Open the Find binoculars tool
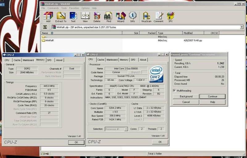Screen dimensions: 247x158 (x=109, y=17)
